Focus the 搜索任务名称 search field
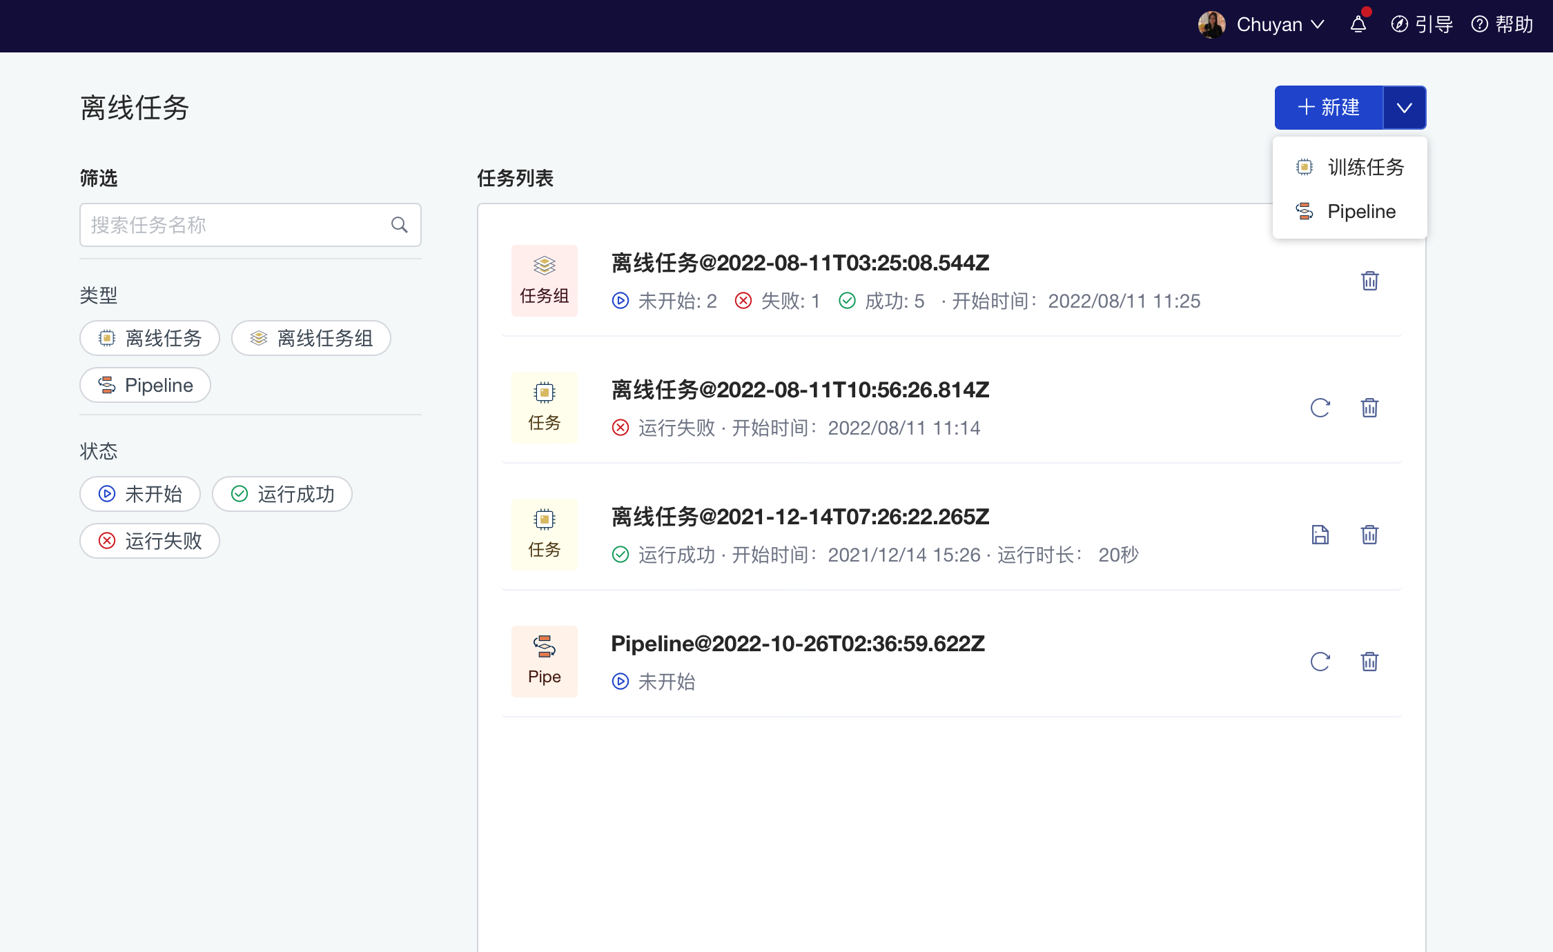 [x=251, y=225]
